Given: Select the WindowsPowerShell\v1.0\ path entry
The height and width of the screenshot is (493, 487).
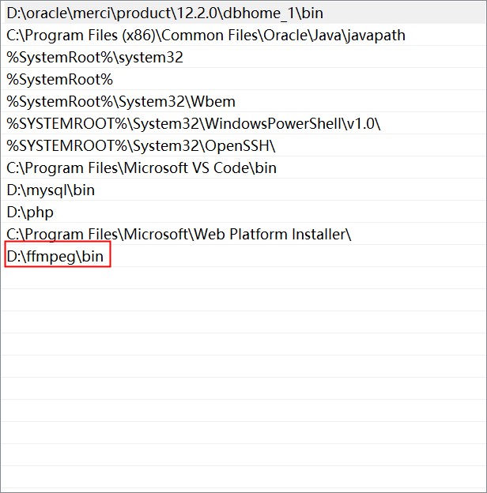Looking at the screenshot, I should pos(243,123).
